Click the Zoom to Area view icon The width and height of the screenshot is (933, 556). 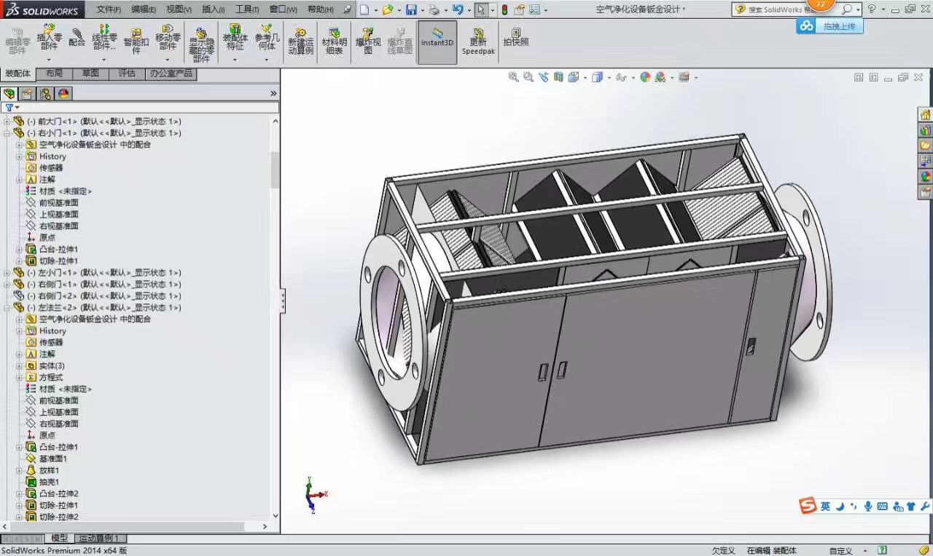[x=528, y=76]
